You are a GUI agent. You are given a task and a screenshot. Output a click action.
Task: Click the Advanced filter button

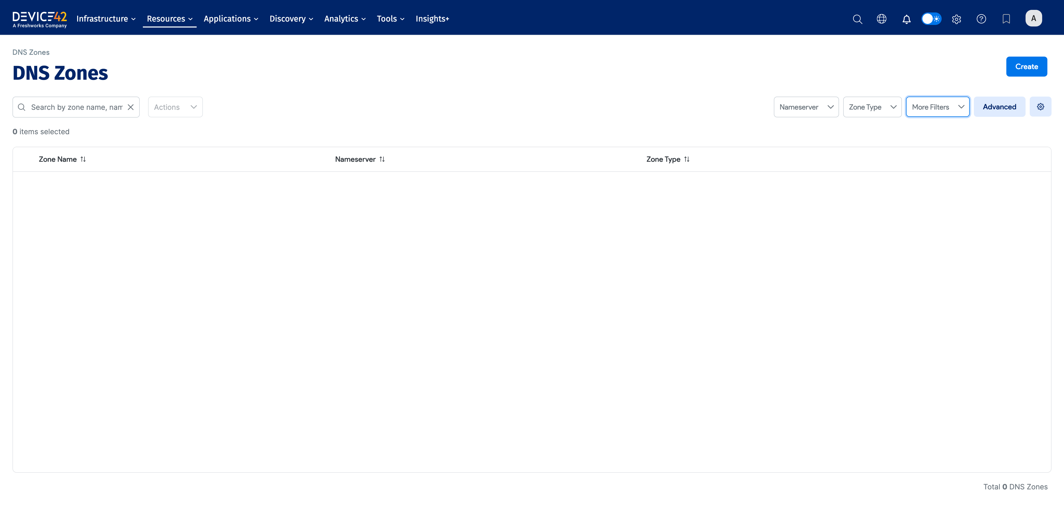999,106
